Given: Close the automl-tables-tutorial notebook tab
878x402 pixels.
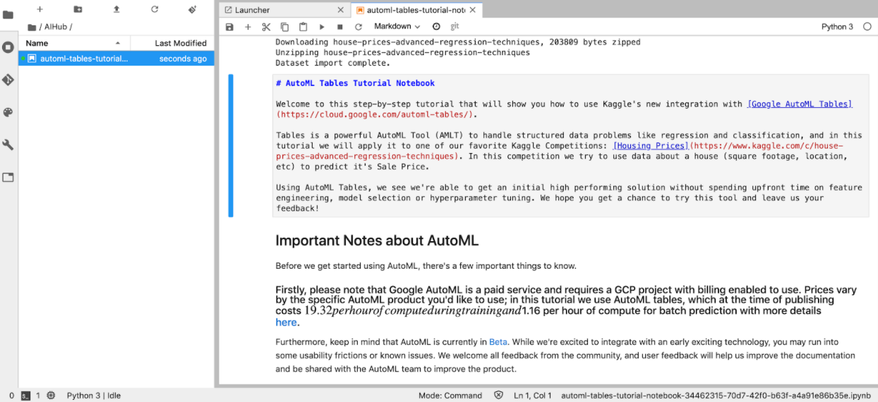Looking at the screenshot, I should coord(472,10).
